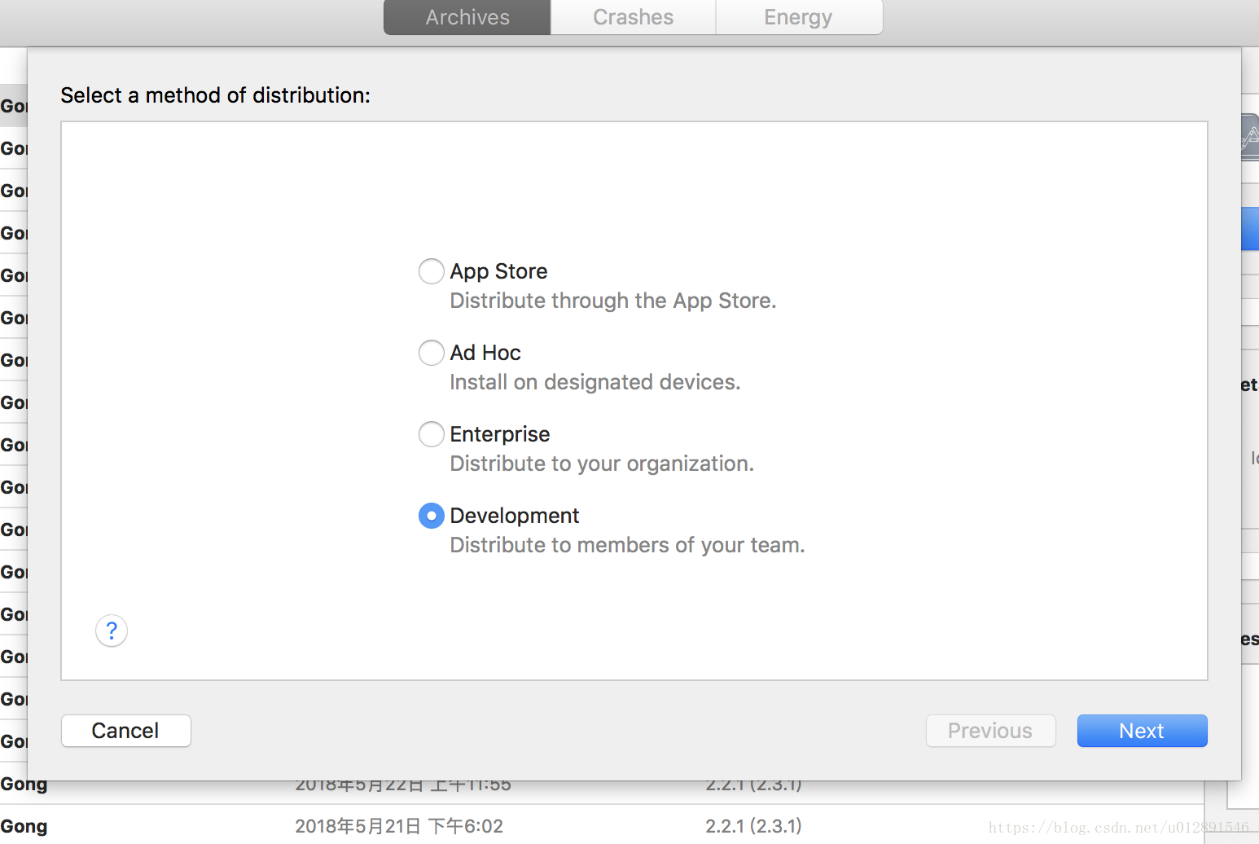Open the Crashes tab

(x=634, y=17)
